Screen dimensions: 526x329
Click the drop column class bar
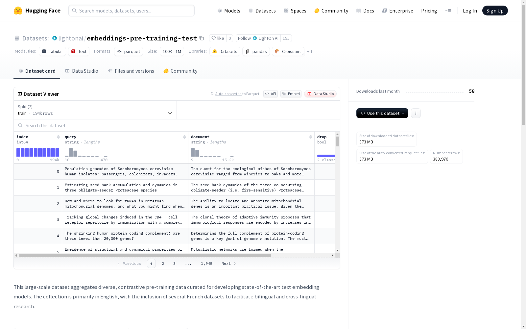(x=326, y=156)
